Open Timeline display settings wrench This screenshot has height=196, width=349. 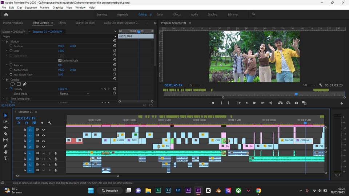coord(50,123)
